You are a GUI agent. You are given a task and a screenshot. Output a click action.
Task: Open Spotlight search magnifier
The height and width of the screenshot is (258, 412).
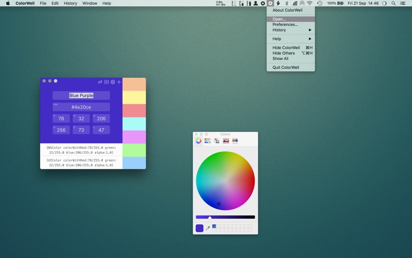coord(393,3)
